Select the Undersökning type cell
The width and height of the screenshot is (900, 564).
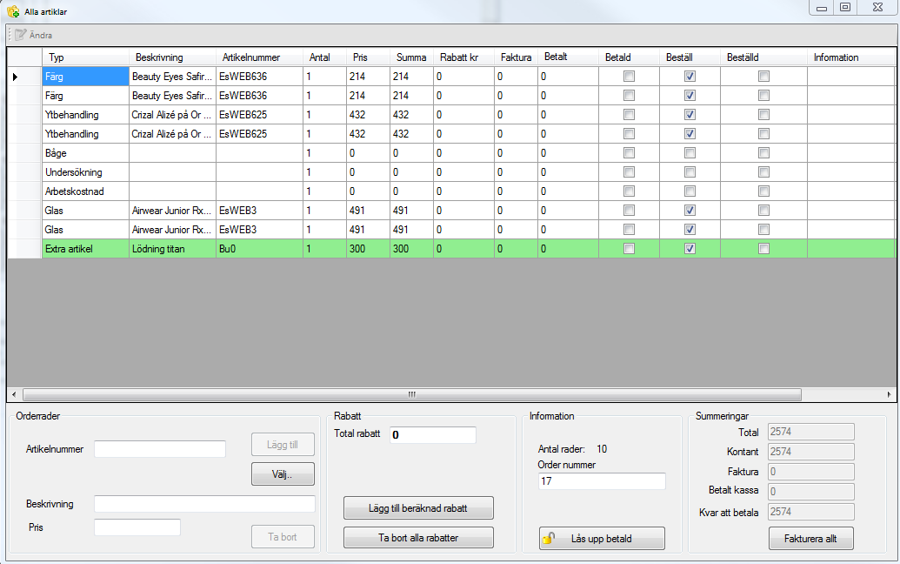[x=85, y=172]
